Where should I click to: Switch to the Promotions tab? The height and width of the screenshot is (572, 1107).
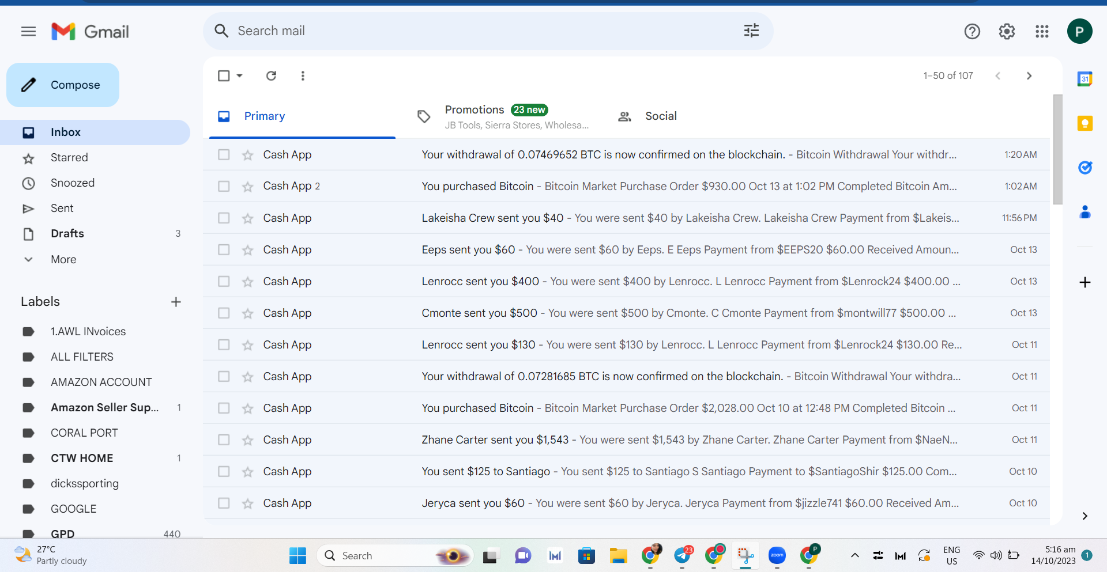(x=502, y=116)
